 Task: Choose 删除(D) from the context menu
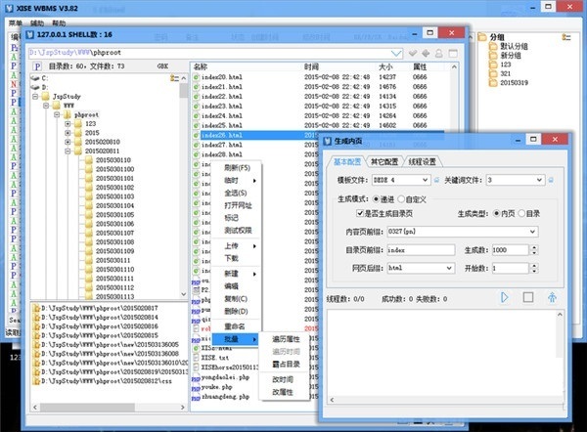click(x=237, y=311)
